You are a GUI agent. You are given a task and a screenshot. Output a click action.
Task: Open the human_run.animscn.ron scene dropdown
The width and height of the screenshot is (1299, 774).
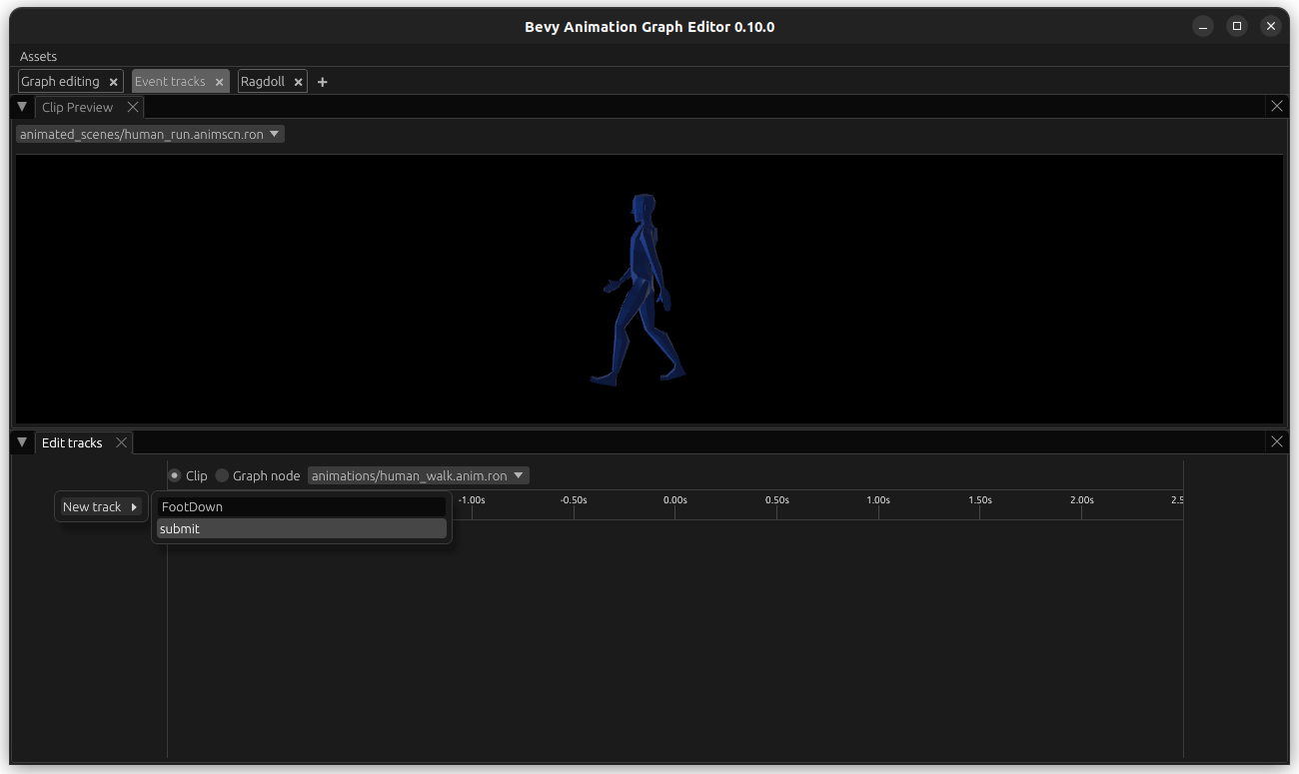[x=148, y=133]
